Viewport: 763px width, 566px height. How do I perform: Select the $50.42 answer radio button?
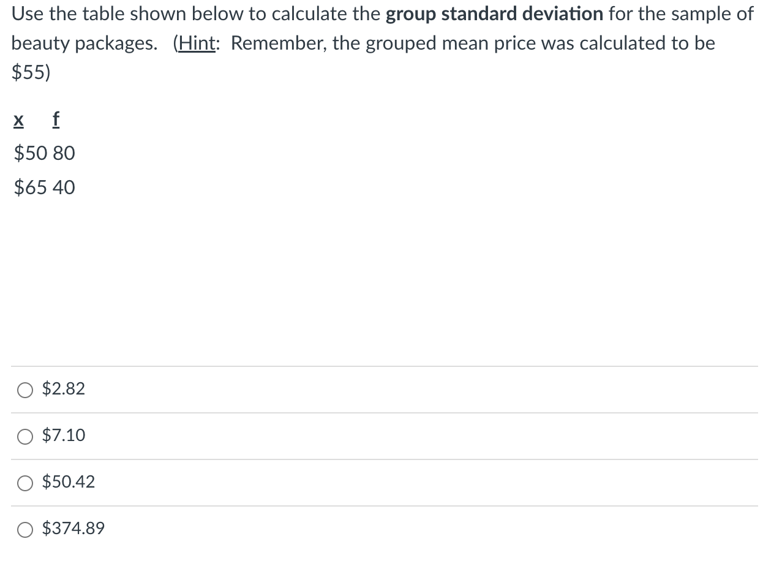click(x=24, y=483)
